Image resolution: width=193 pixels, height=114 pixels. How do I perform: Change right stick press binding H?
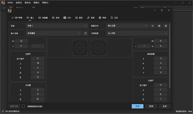point(161,85)
